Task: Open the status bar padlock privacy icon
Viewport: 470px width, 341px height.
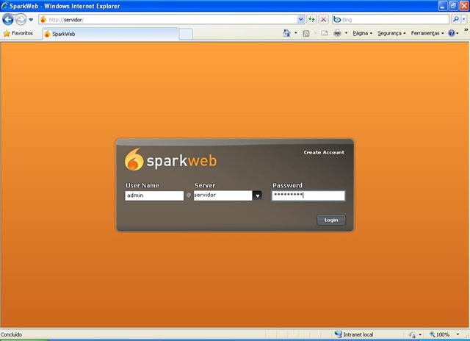Action: [413, 334]
